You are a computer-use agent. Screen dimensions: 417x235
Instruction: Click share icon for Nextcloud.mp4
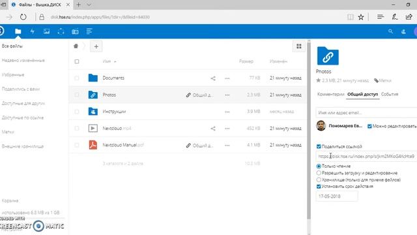(213, 129)
